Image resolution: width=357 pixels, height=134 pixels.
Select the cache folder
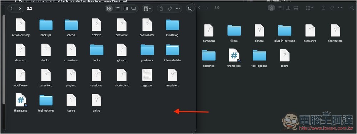pyautogui.click(x=71, y=27)
